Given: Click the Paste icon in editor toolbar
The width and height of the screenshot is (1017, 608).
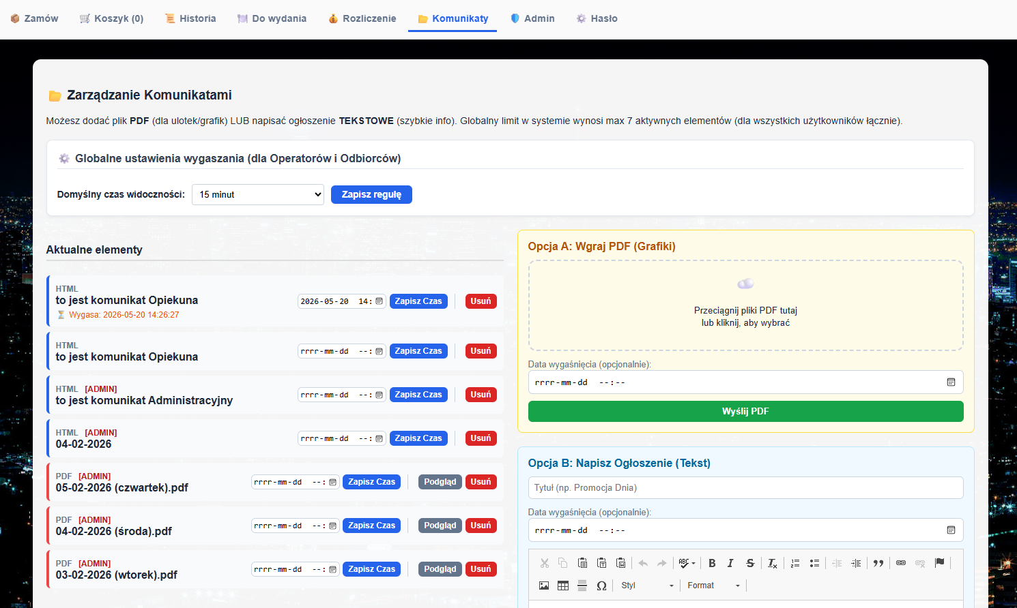Looking at the screenshot, I should pyautogui.click(x=582, y=563).
